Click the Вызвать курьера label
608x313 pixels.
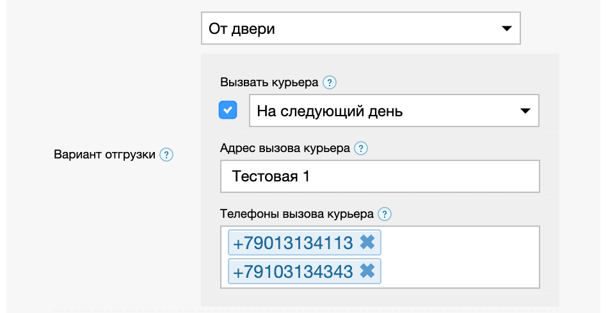pos(269,82)
